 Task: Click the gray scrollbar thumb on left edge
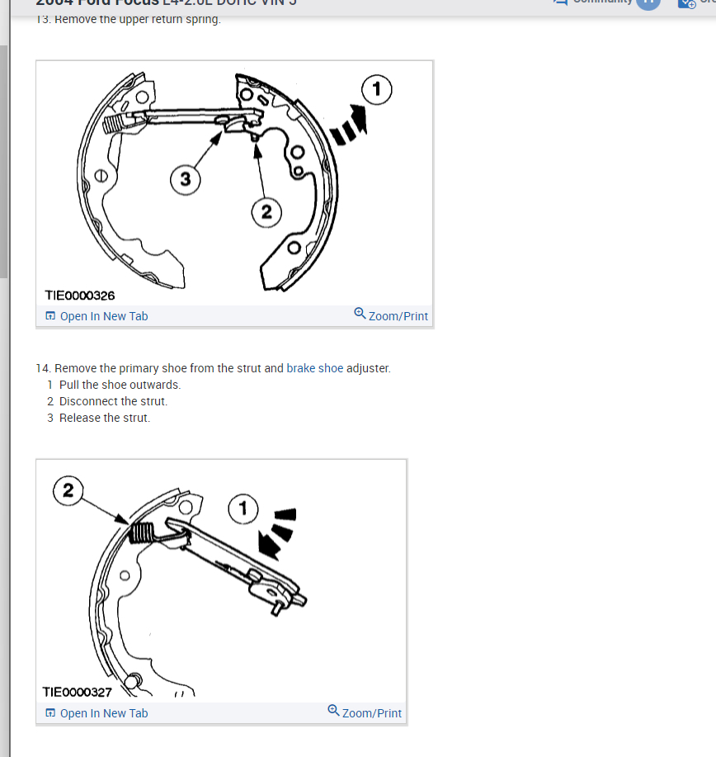[x=4, y=162]
